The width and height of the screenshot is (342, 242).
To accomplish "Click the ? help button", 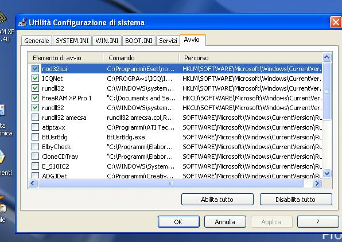I will coord(318,222).
